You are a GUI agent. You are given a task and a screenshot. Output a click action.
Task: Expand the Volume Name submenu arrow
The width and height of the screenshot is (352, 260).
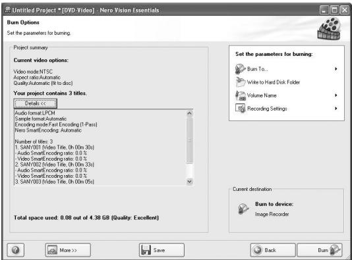336,95
